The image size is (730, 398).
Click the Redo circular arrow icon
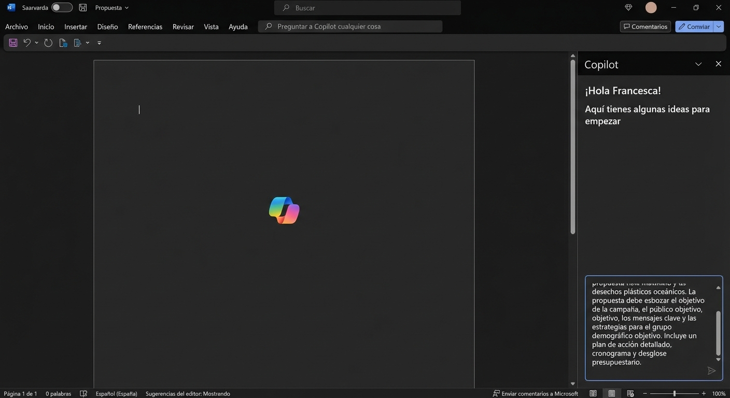point(48,43)
